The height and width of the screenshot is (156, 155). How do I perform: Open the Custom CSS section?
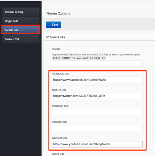(x=21, y=39)
